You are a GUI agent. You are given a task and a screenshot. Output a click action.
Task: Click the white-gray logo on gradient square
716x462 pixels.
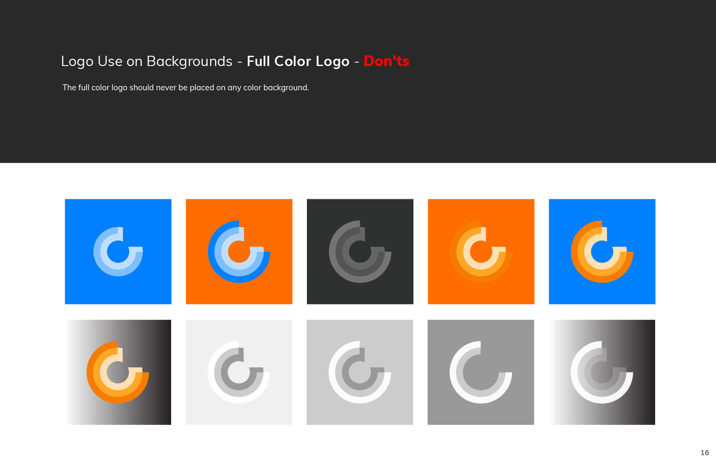pos(602,372)
